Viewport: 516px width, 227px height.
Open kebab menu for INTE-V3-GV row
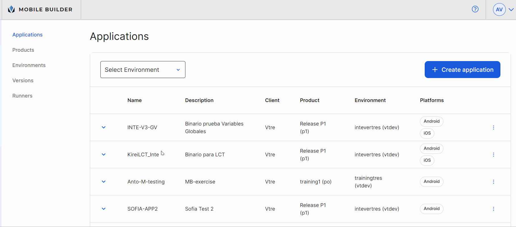click(x=493, y=127)
